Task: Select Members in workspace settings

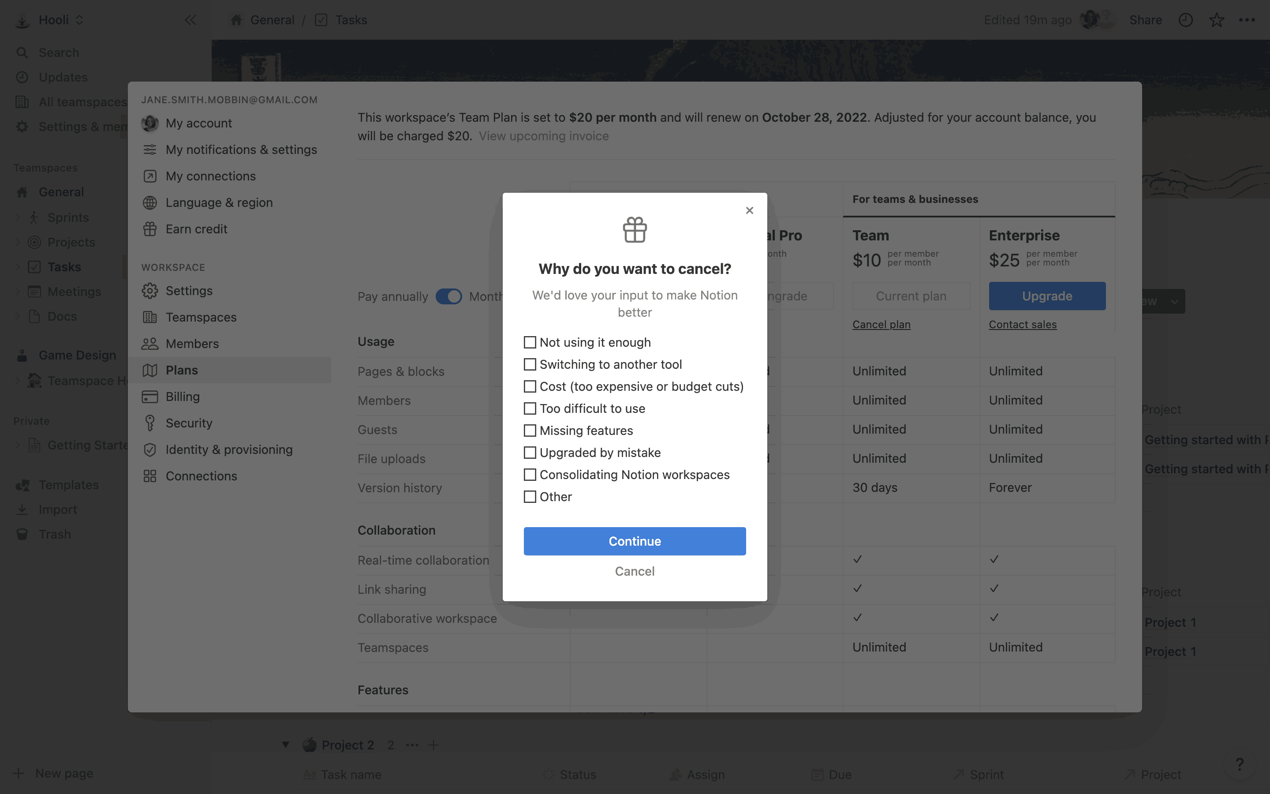Action: [191, 344]
